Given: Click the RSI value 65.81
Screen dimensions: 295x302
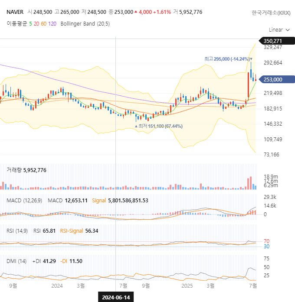Looking at the screenshot, I should tap(49, 231).
